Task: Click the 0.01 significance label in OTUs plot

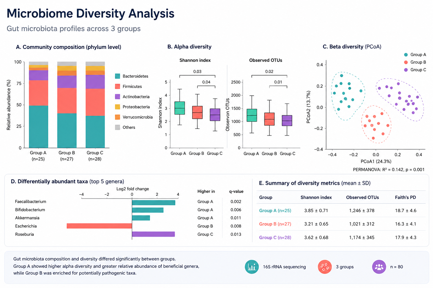Action: 278,82
